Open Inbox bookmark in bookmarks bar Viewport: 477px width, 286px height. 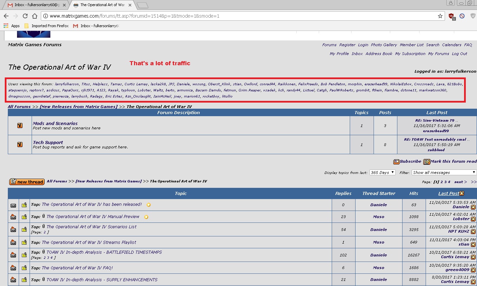point(96,26)
